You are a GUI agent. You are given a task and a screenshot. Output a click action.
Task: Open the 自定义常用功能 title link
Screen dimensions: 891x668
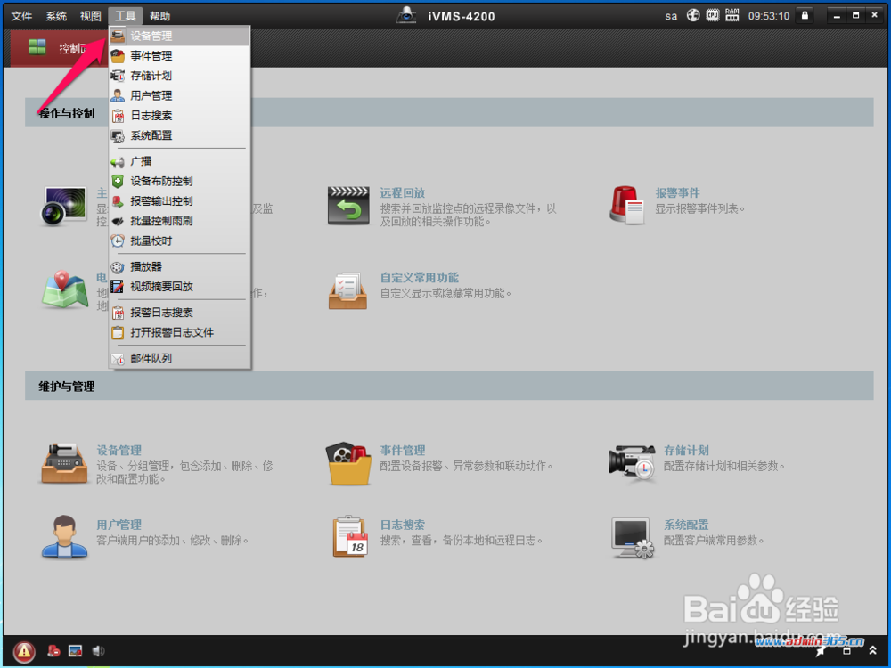click(420, 278)
